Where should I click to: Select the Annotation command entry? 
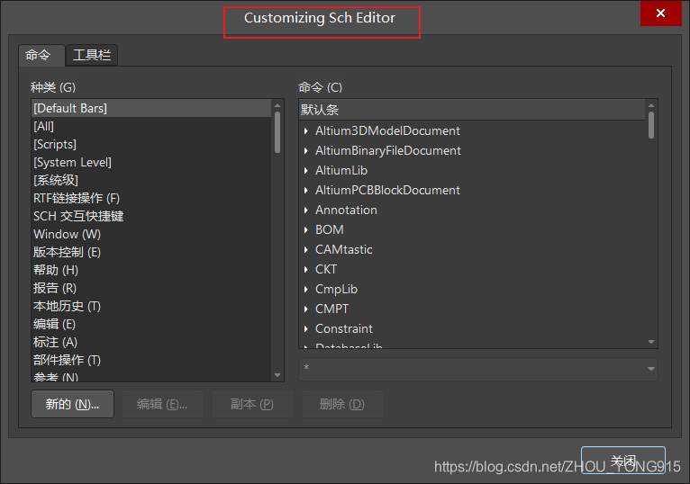coord(346,211)
